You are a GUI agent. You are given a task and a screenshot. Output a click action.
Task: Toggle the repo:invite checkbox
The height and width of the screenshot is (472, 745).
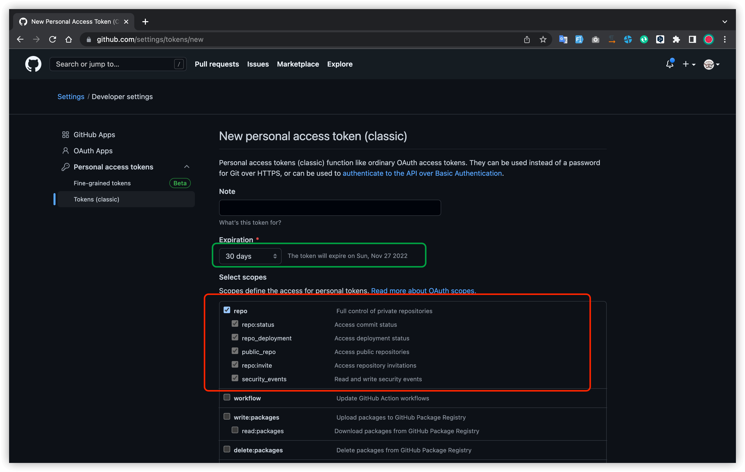(235, 364)
